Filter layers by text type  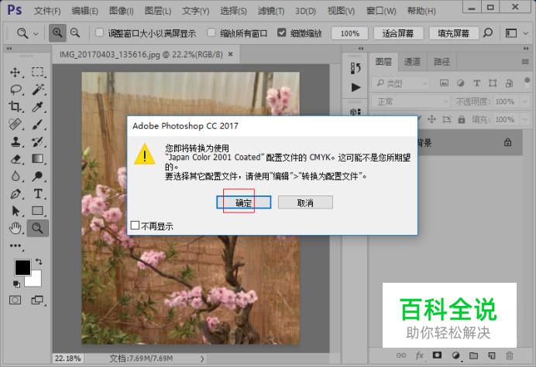(476, 83)
